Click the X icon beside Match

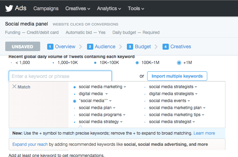(14, 87)
